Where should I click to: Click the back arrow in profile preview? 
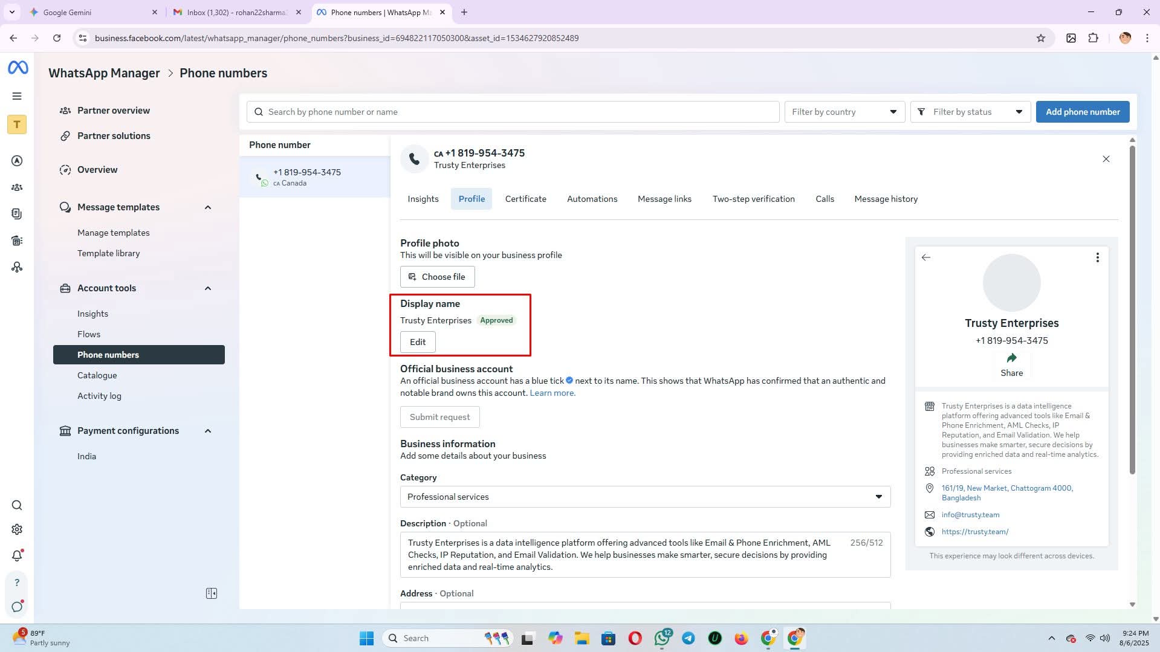coord(926,257)
